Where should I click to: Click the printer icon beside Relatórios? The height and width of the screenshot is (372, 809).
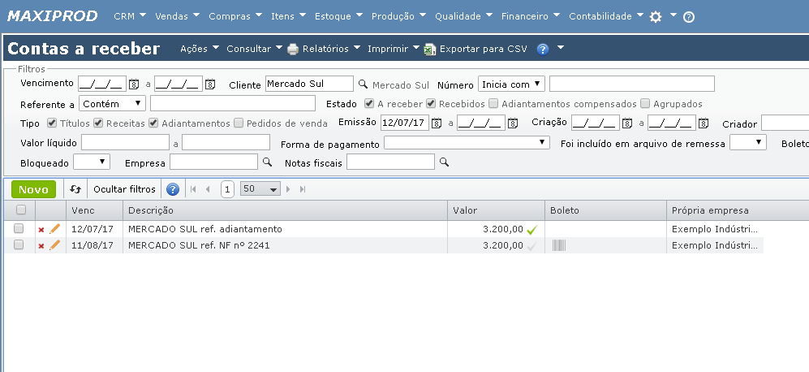click(x=293, y=49)
